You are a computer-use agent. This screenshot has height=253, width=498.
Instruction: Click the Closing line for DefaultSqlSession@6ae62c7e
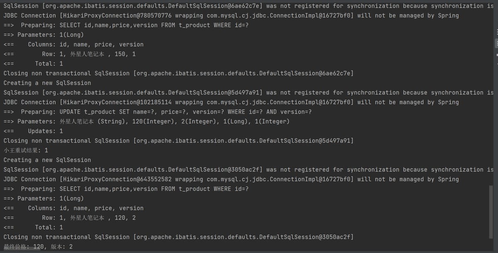pos(178,73)
